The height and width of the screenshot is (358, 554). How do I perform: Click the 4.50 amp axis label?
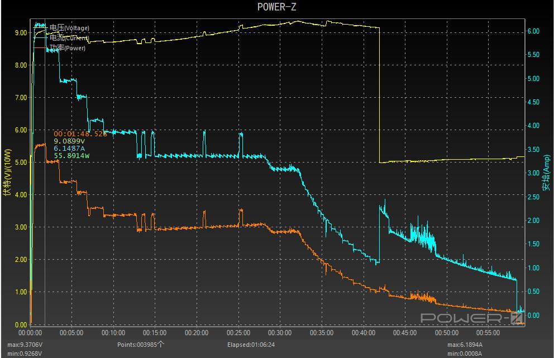[x=533, y=102]
